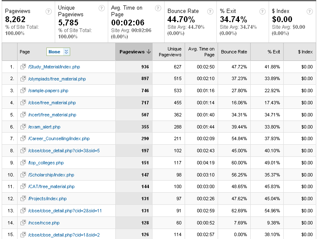
Task: Open /Study_Material/index.php in new window icon
Action: pos(23,66)
